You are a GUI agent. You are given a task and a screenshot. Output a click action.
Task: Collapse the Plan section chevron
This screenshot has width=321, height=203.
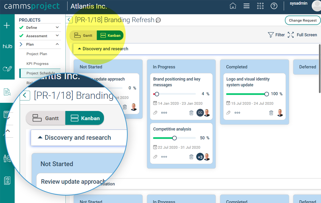57,44
